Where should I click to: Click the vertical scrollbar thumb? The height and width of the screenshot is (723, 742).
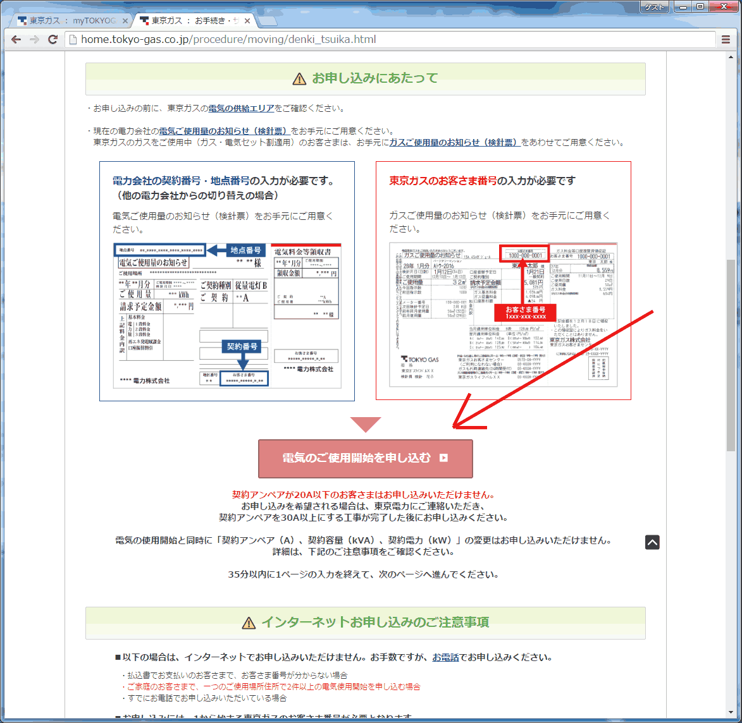point(731,355)
